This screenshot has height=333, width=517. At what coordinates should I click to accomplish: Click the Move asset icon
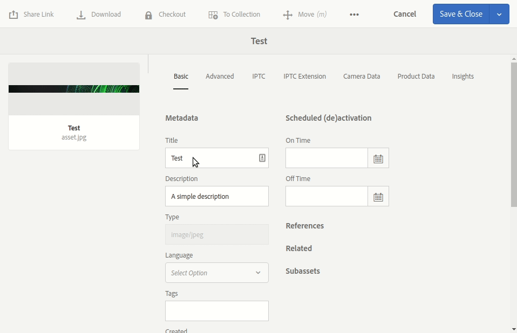tap(287, 14)
